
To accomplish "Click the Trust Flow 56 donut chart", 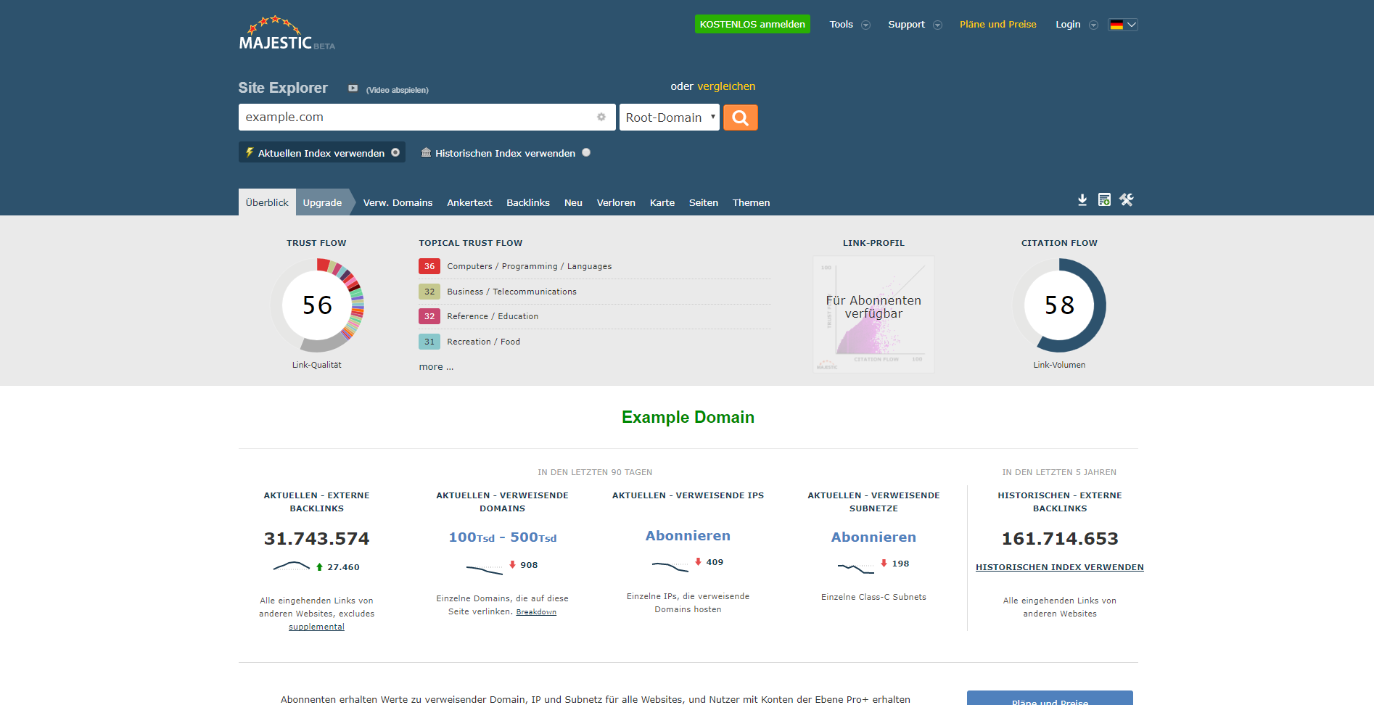I will tap(317, 305).
